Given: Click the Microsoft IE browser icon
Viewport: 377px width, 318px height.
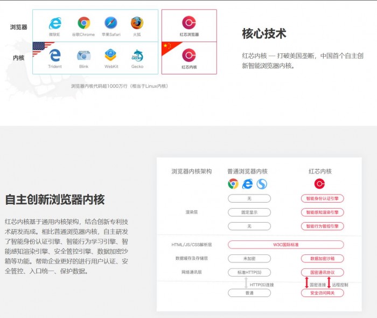Looking at the screenshot, I should (55, 23).
